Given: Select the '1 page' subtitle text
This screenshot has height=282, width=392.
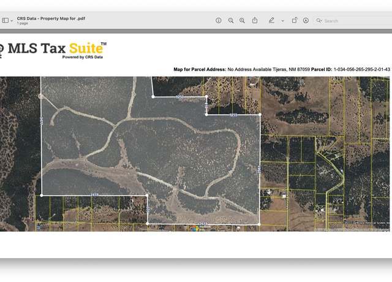Looking at the screenshot, I should tap(23, 23).
